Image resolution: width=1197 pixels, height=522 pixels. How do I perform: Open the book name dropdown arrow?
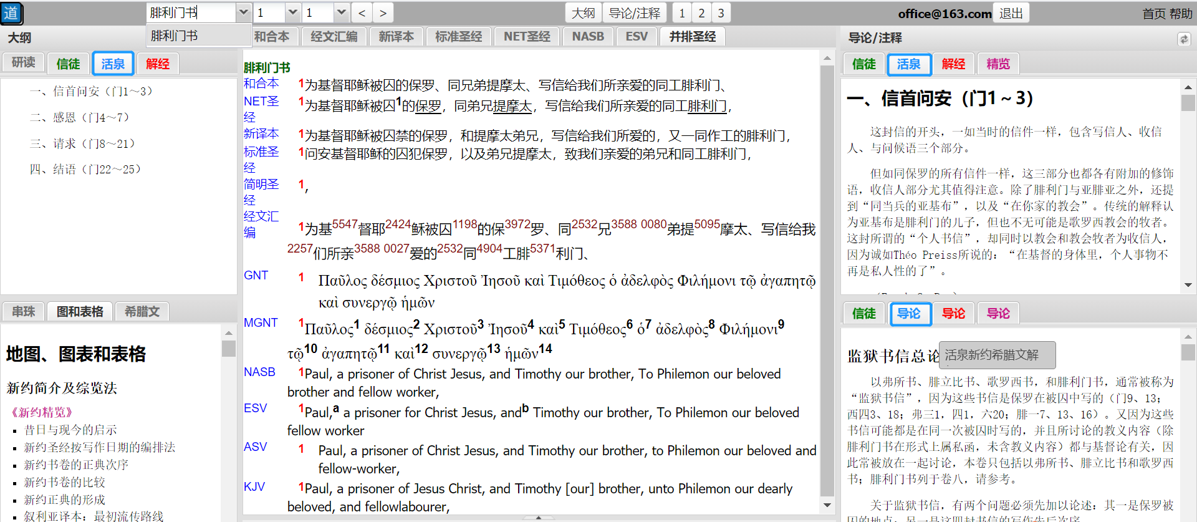coord(244,12)
